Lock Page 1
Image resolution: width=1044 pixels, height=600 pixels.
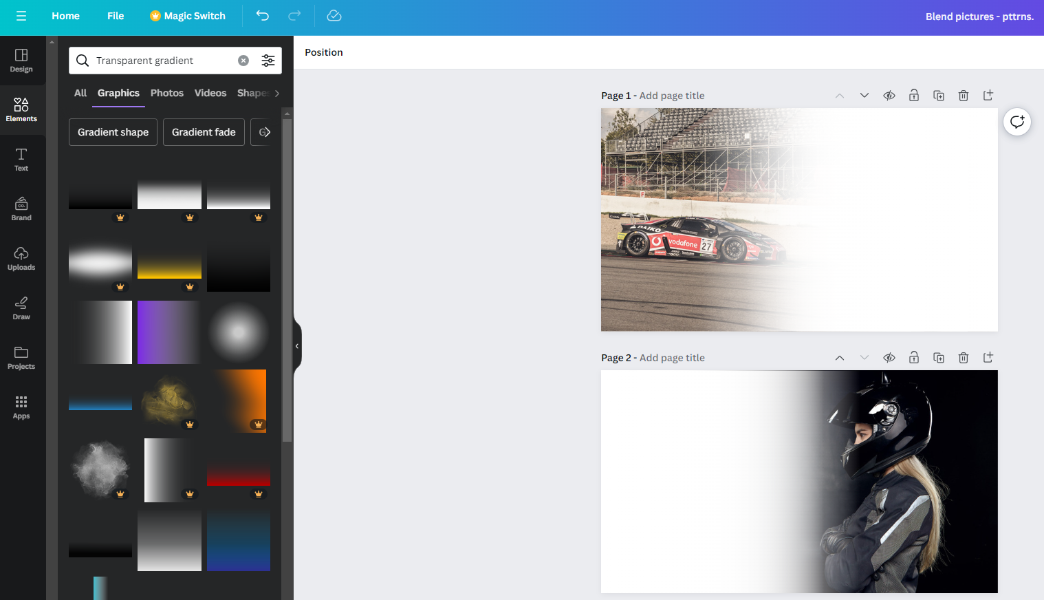[914, 96]
